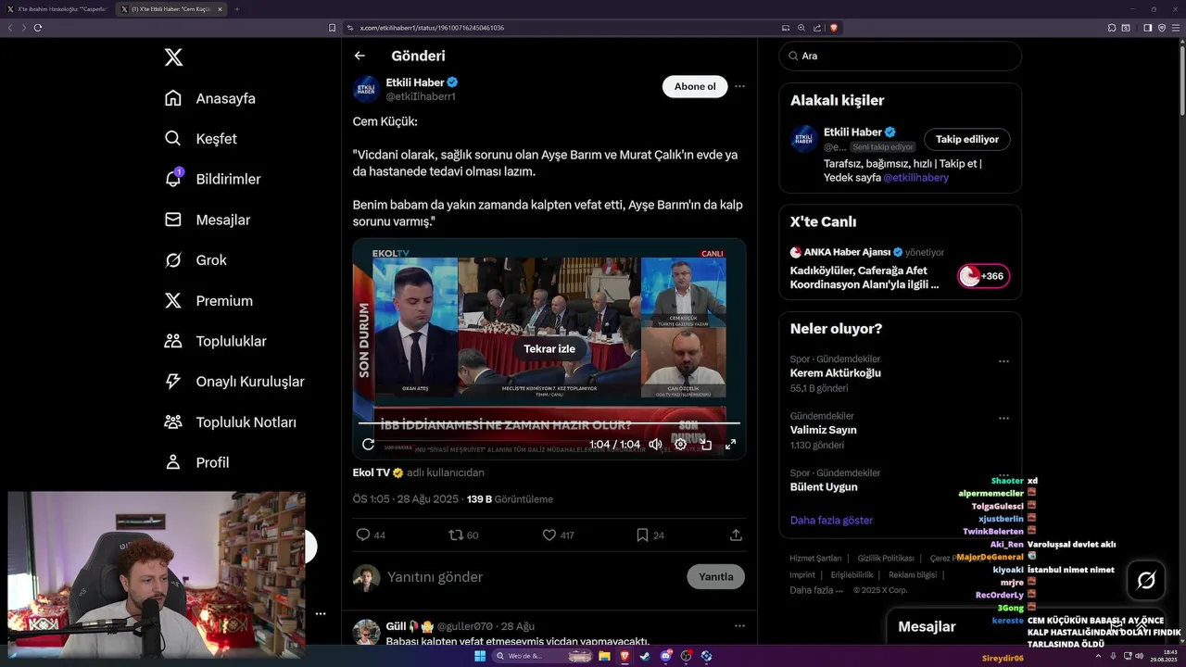This screenshot has width=1186, height=667.
Task: Open Mesajlar in the sidebar
Action: click(208, 220)
